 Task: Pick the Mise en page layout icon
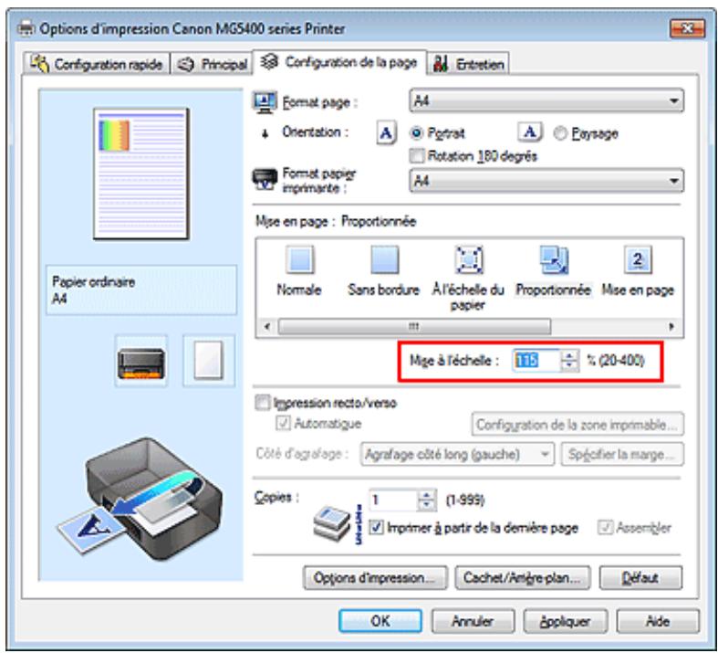(638, 259)
